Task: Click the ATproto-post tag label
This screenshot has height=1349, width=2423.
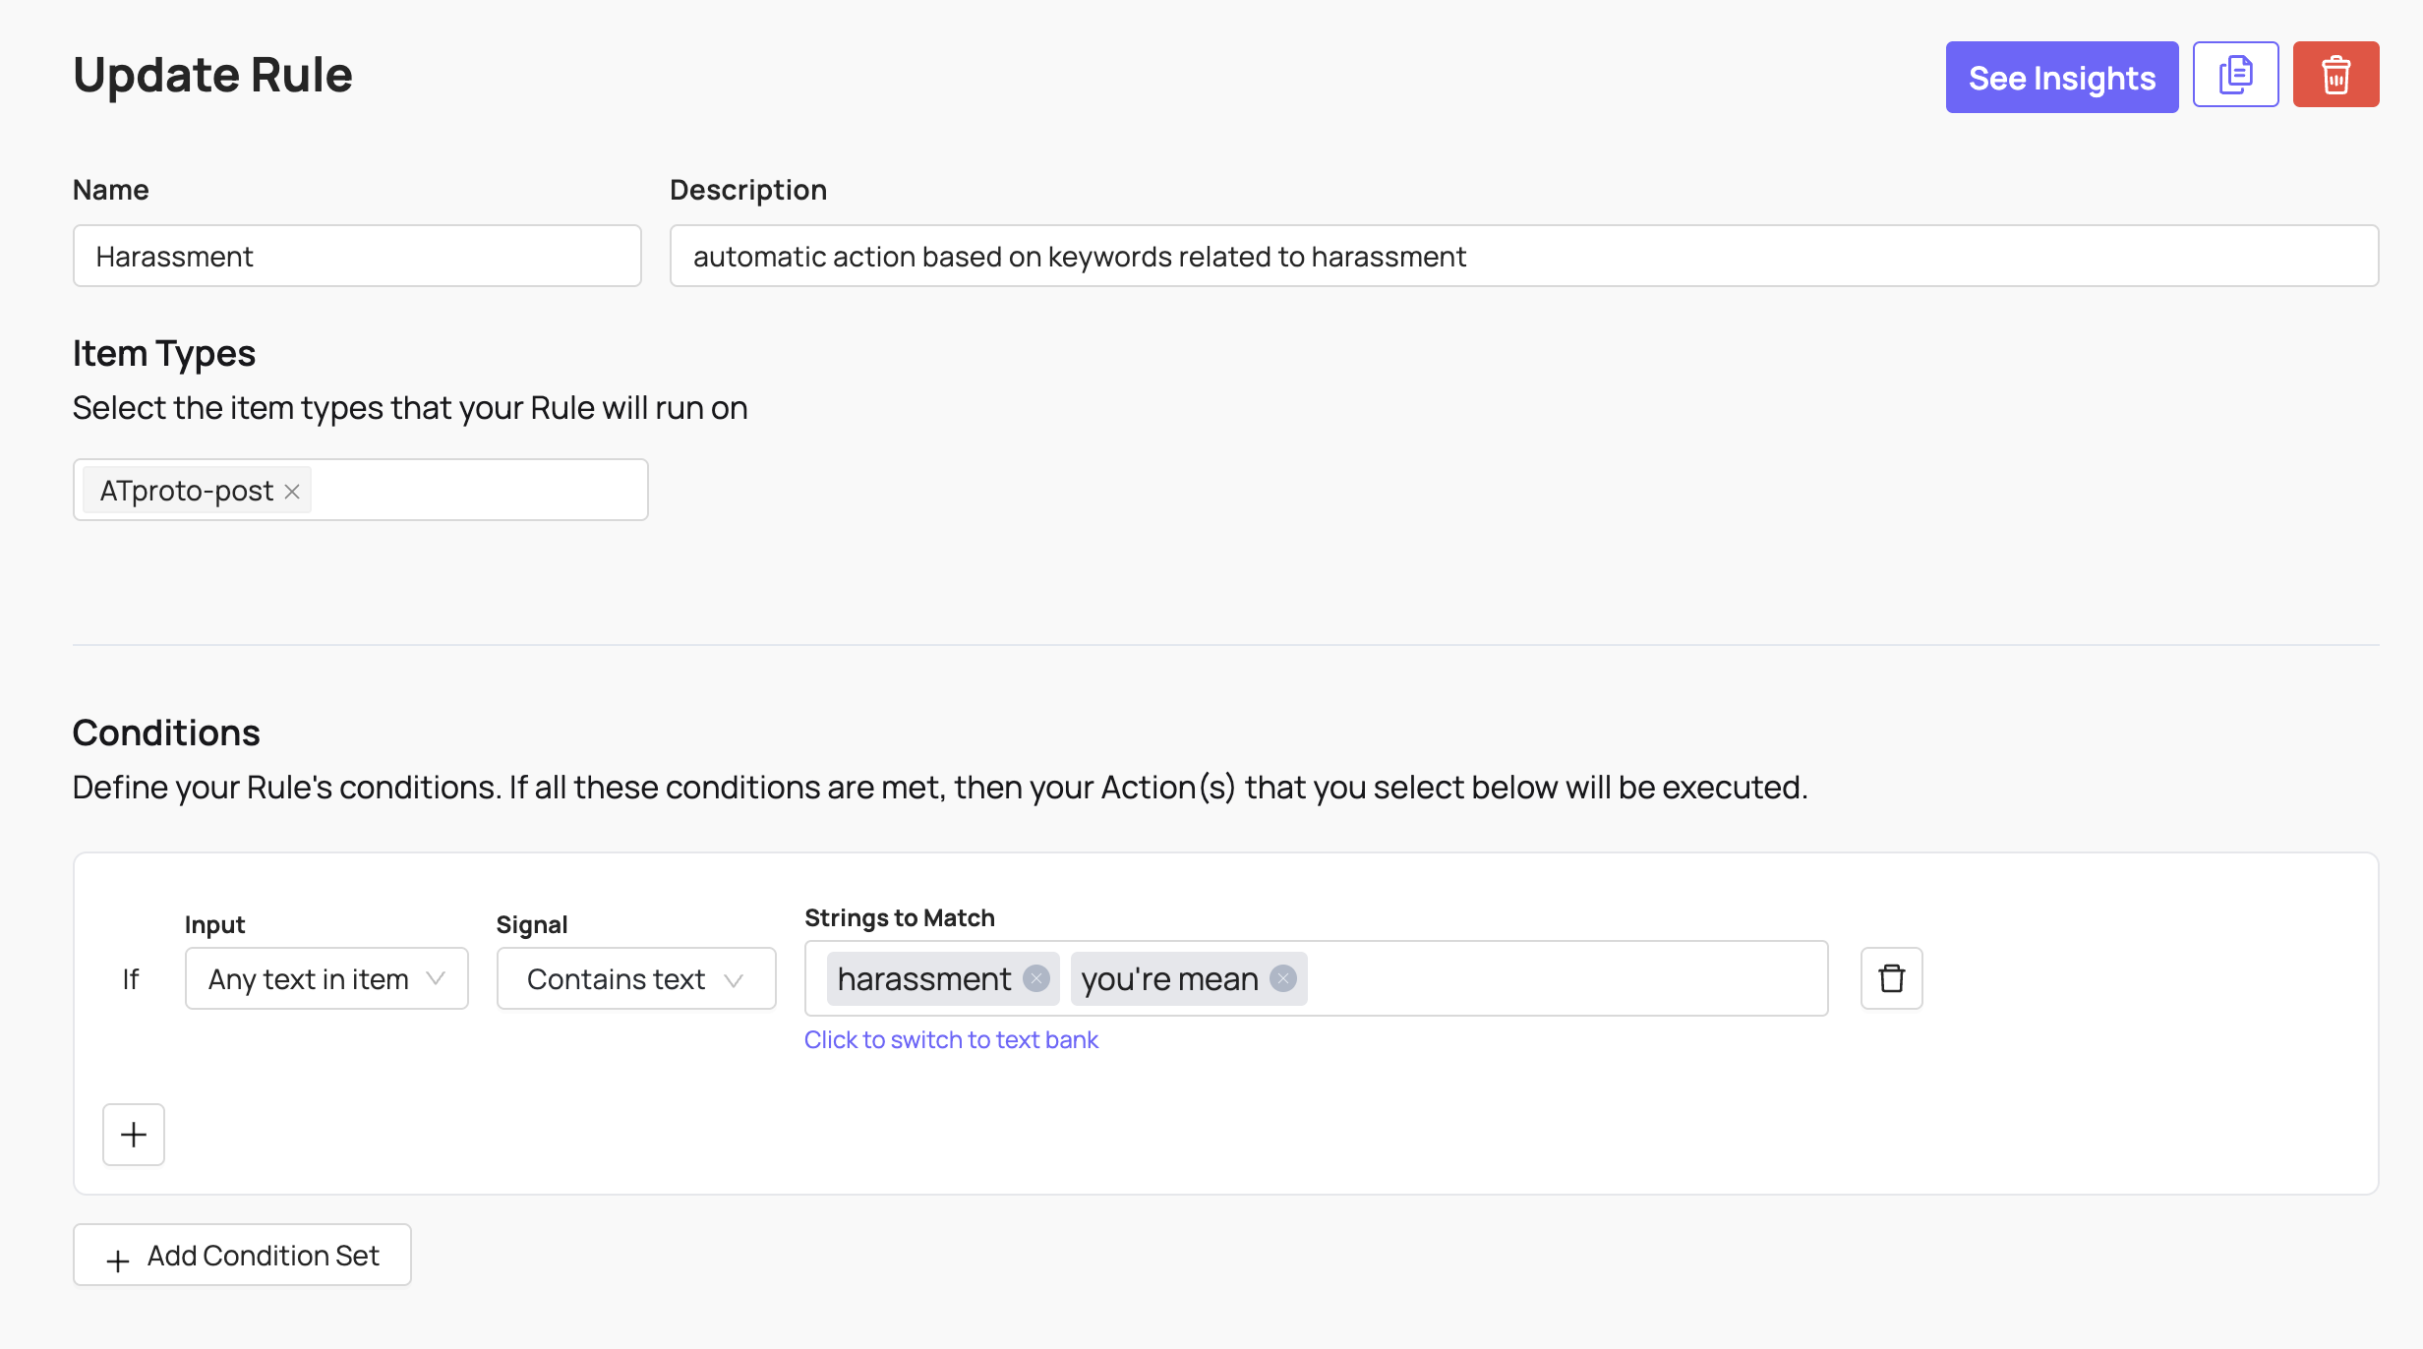Action: pos(187,491)
